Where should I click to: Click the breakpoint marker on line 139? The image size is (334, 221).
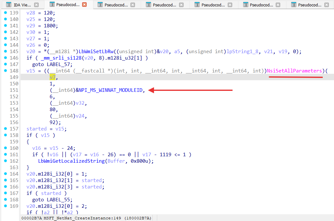[5, 13]
